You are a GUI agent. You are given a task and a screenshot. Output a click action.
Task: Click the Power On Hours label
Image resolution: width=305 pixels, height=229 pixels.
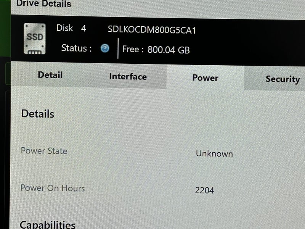click(x=53, y=188)
